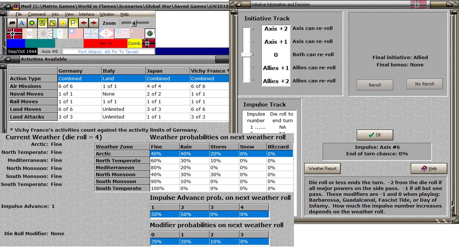459x248 pixels.
Task: Select Germany's Combined action type cell
Action: coord(80,78)
